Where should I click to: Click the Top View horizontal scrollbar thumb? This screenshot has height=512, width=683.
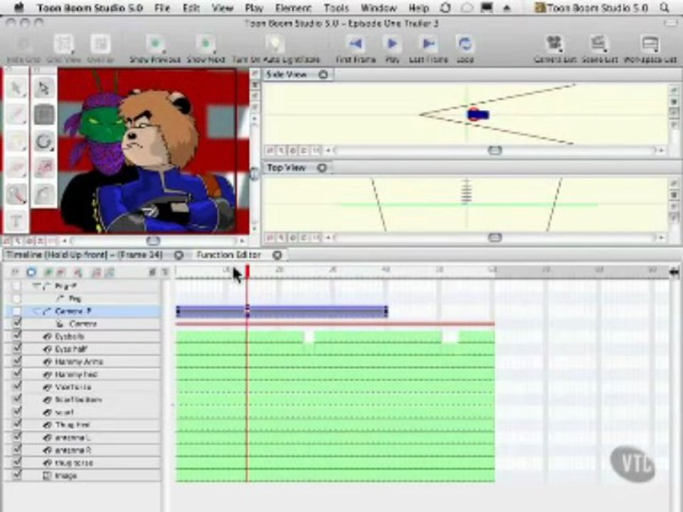click(x=495, y=238)
